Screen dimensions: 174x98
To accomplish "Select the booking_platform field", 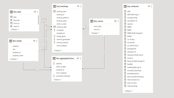I will [x=63, y=18].
